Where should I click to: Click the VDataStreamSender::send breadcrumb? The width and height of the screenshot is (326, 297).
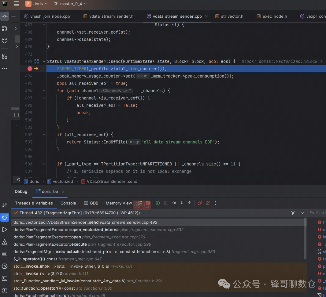(109, 181)
